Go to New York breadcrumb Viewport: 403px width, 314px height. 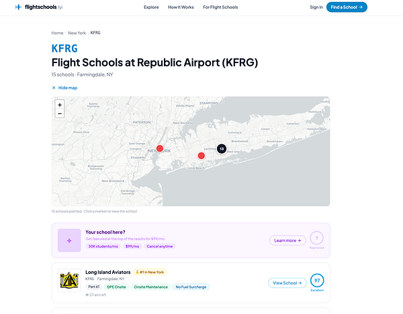(x=77, y=33)
